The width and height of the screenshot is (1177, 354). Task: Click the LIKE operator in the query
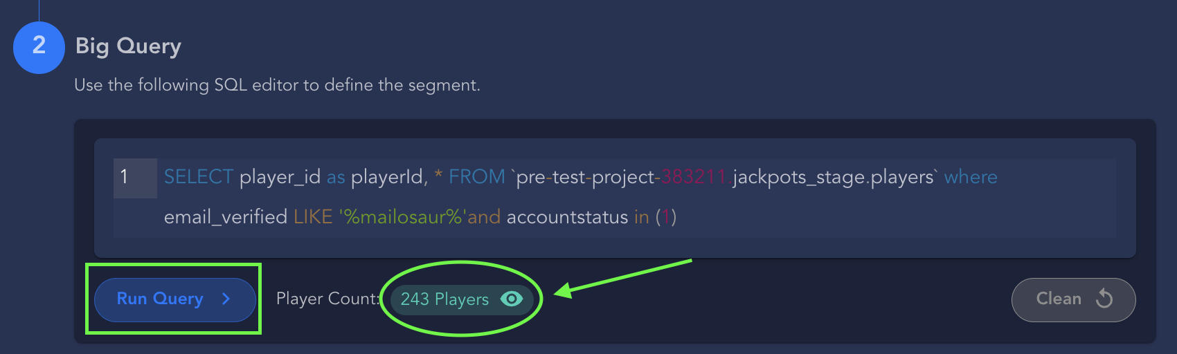point(313,217)
